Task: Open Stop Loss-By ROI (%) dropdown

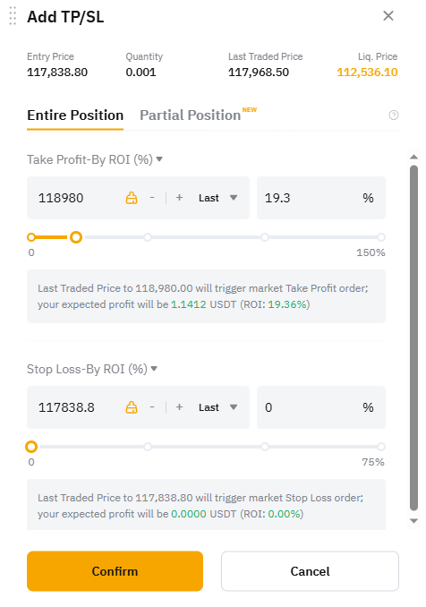Action: [x=92, y=369]
